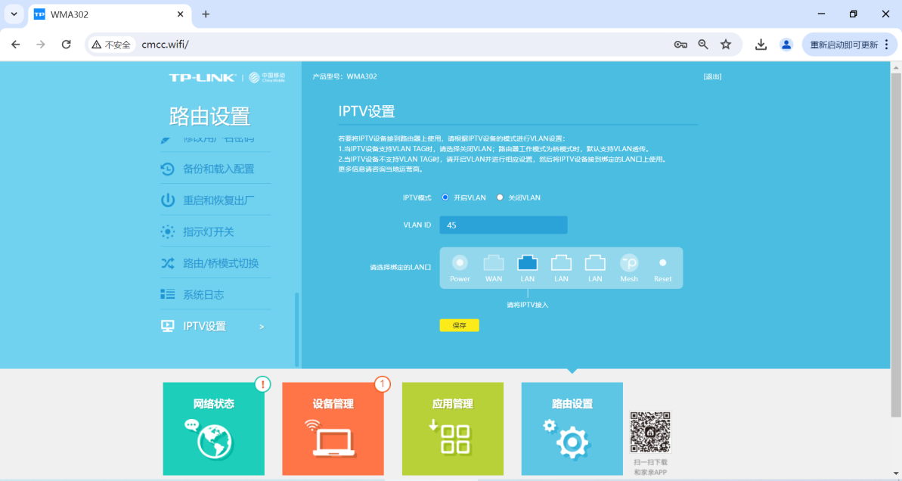
Task: Click the Reset pinhole icon
Action: [x=662, y=262]
